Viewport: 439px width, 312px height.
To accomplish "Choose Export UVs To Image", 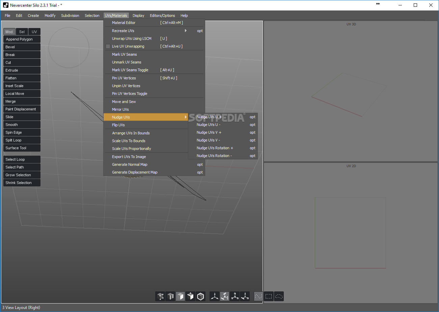I will click(x=146, y=157).
